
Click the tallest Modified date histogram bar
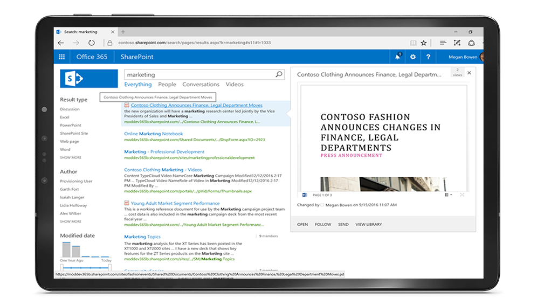(x=66, y=250)
